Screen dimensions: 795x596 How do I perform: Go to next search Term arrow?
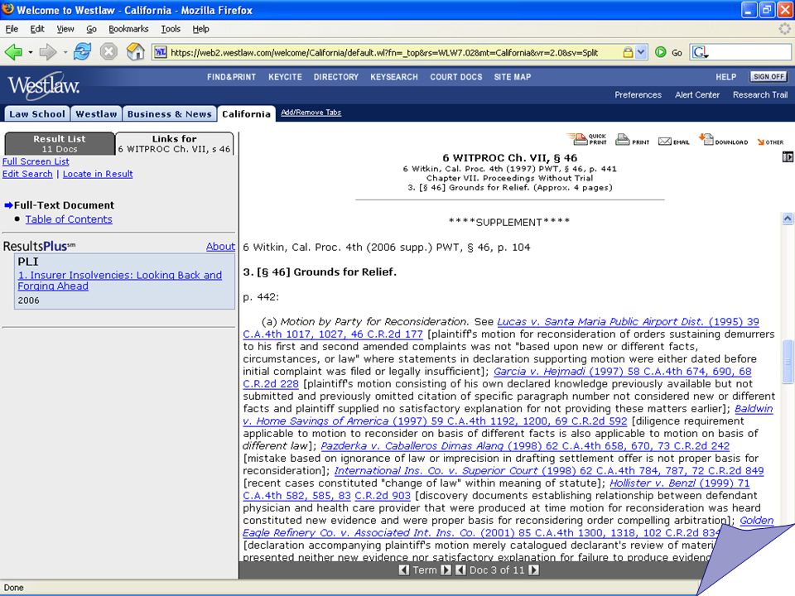click(446, 570)
